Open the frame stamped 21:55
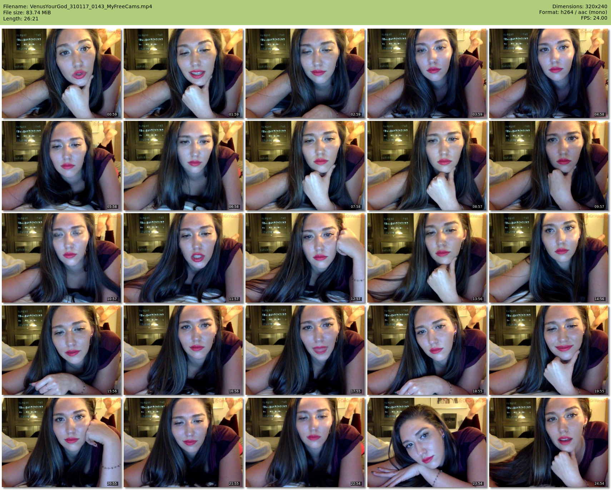Viewport: 611px width, 490px height. point(183,442)
